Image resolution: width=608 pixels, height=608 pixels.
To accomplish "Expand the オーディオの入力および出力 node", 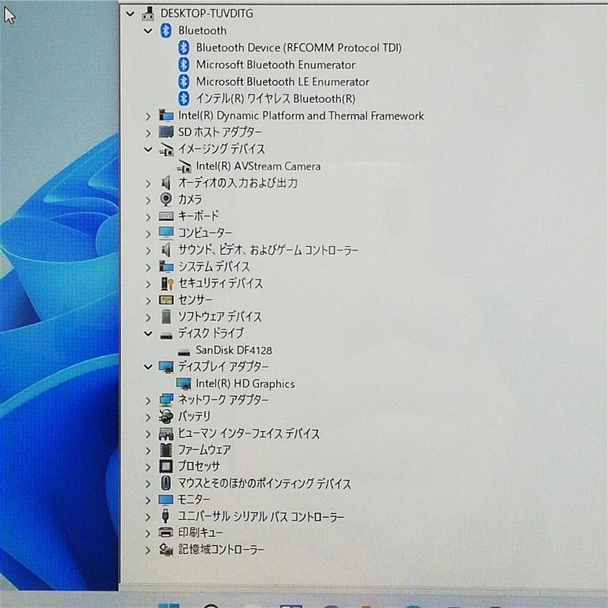I will click(x=148, y=184).
